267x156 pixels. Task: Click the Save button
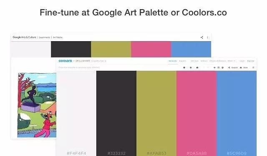[244, 67]
